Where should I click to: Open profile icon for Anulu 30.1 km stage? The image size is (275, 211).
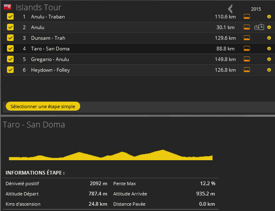(x=247, y=27)
